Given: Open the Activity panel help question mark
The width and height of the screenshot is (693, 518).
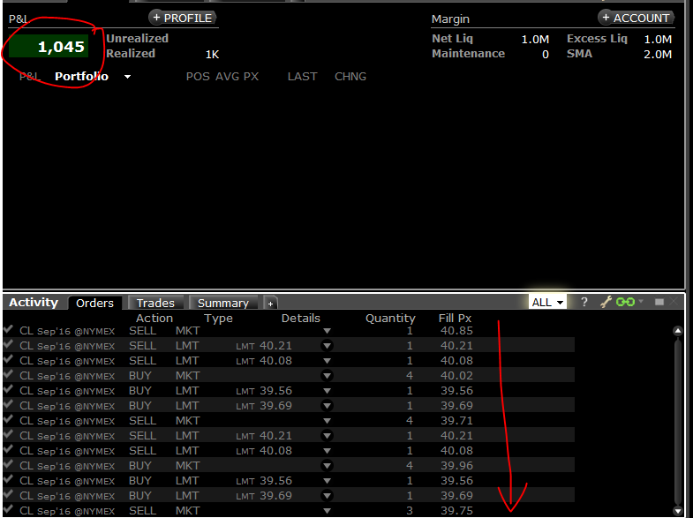Looking at the screenshot, I should pos(584,302).
